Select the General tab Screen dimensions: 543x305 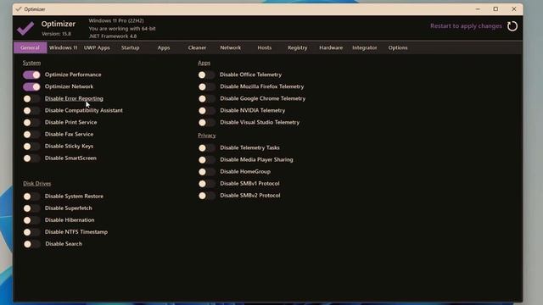[31, 47]
